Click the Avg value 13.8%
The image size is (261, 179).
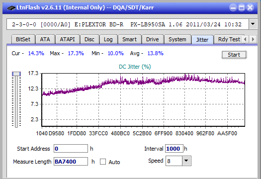(156, 53)
